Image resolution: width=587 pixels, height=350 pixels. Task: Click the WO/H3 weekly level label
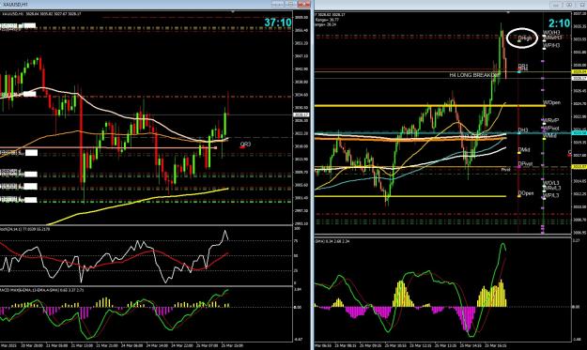[551, 33]
